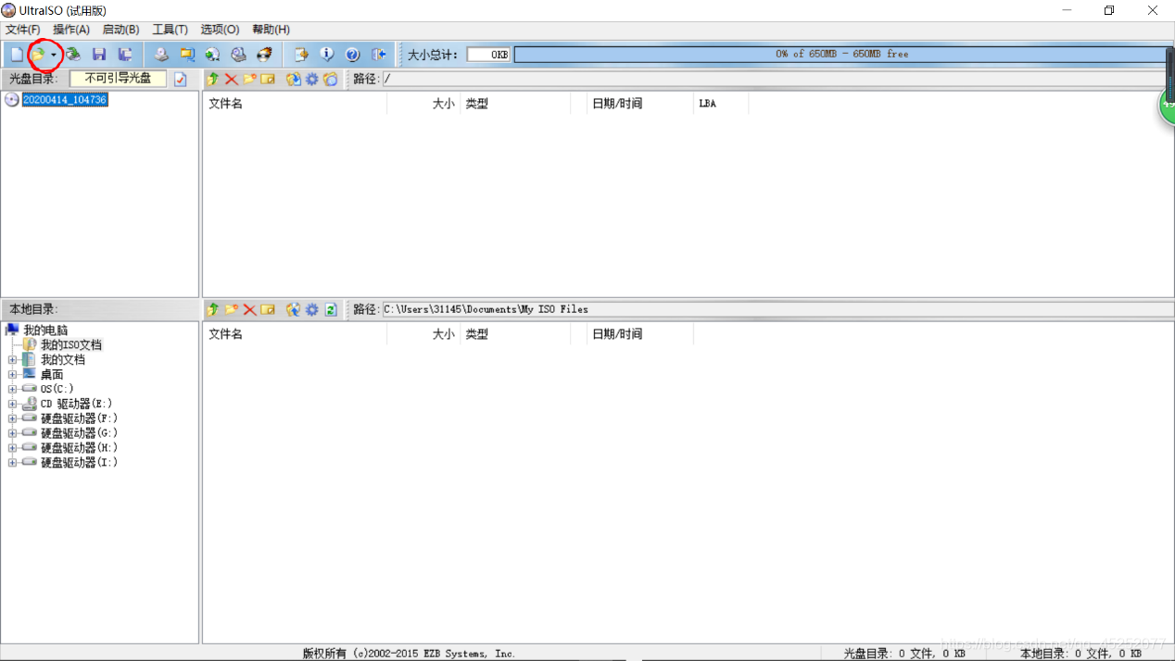Create a new folder in the local directory toolbar
The height and width of the screenshot is (661, 1175).
coord(232,309)
